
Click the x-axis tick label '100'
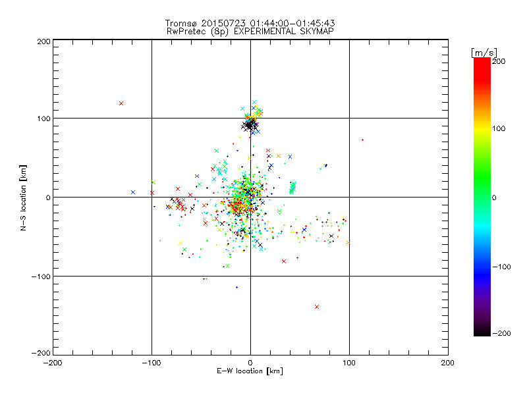click(349, 363)
